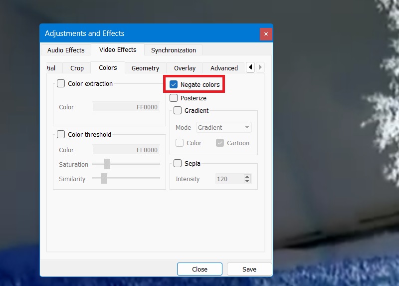399x286 pixels.
Task: Open the Overlay sub-tab
Action: tap(185, 68)
